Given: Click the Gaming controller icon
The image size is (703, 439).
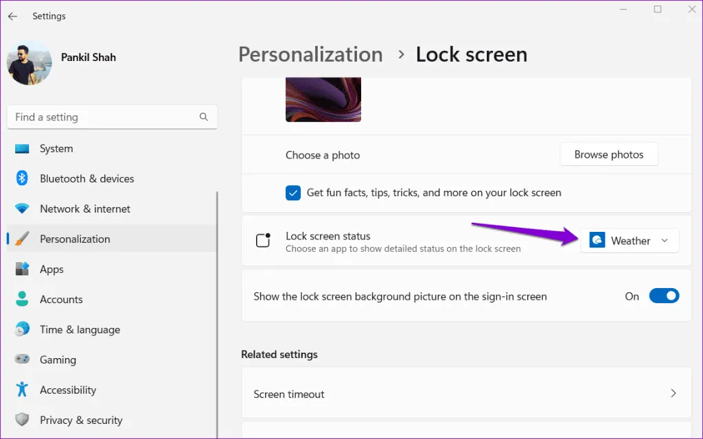Looking at the screenshot, I should tap(22, 359).
